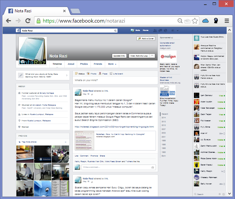Open the notifications globe icon
The image size is (235, 199).
[x=166, y=31]
